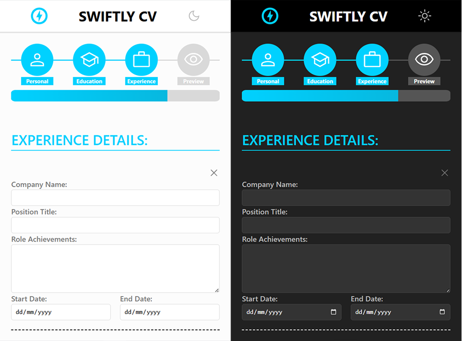The image size is (462, 341).
Task: Click the progress bar in light panel
Action: pos(115,95)
